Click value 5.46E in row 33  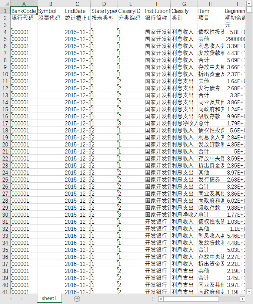point(234,236)
